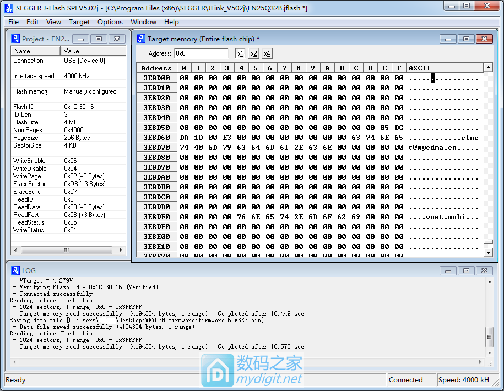The width and height of the screenshot is (504, 391).
Task: Click log line 'Connected successfully'
Action: [56, 294]
